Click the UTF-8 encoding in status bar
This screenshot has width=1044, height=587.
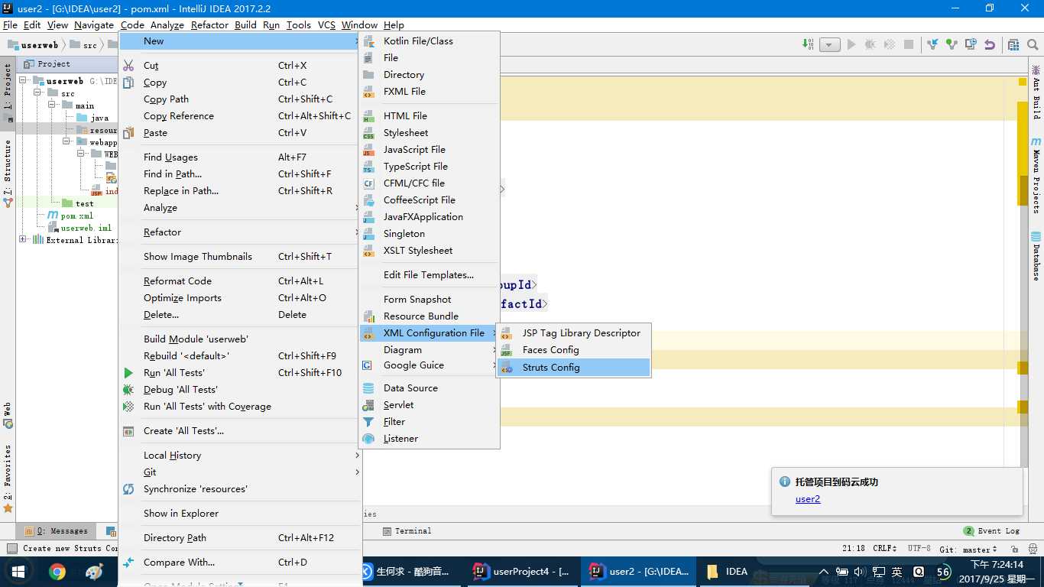(x=919, y=549)
